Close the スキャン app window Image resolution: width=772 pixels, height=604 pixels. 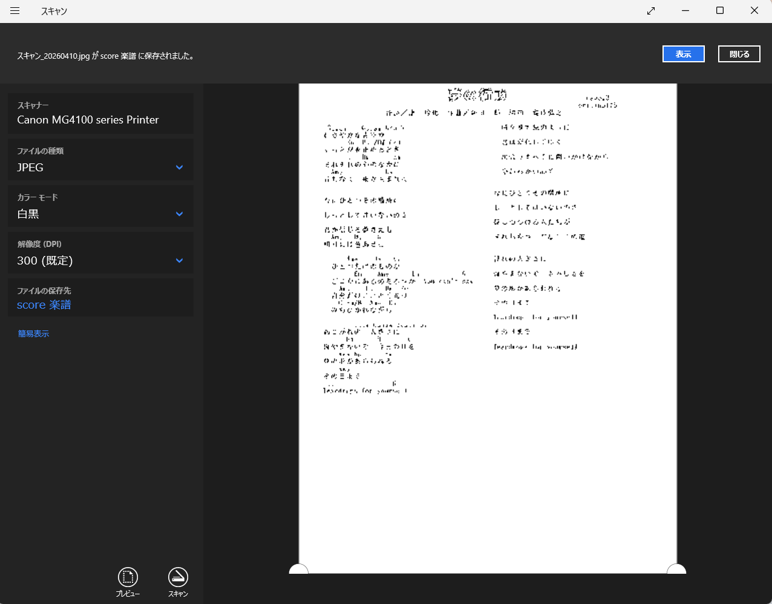(754, 11)
